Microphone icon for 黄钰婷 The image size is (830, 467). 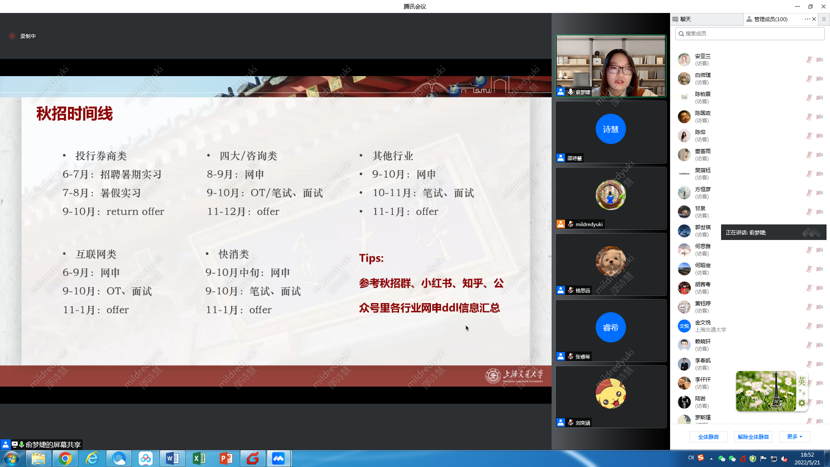809,307
